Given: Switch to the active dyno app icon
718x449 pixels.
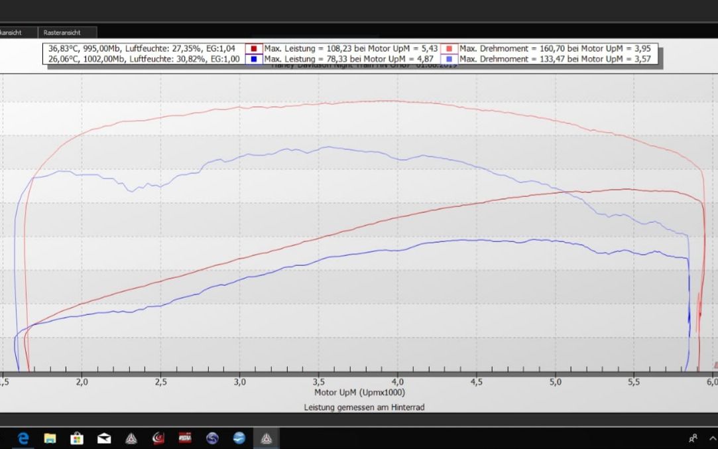Looking at the screenshot, I should pyautogui.click(x=266, y=438).
